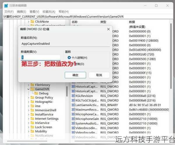Click the IrisService folder icon

point(32,123)
